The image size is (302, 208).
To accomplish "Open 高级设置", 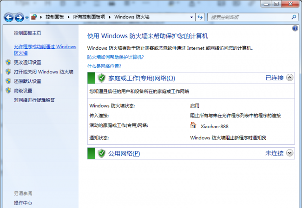I will pyautogui.click(x=23, y=91).
